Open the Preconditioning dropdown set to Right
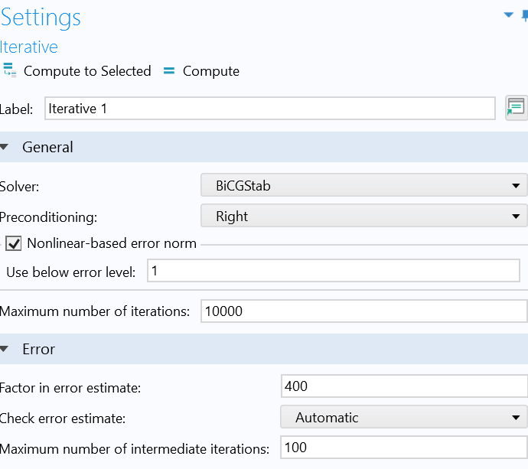 click(363, 217)
